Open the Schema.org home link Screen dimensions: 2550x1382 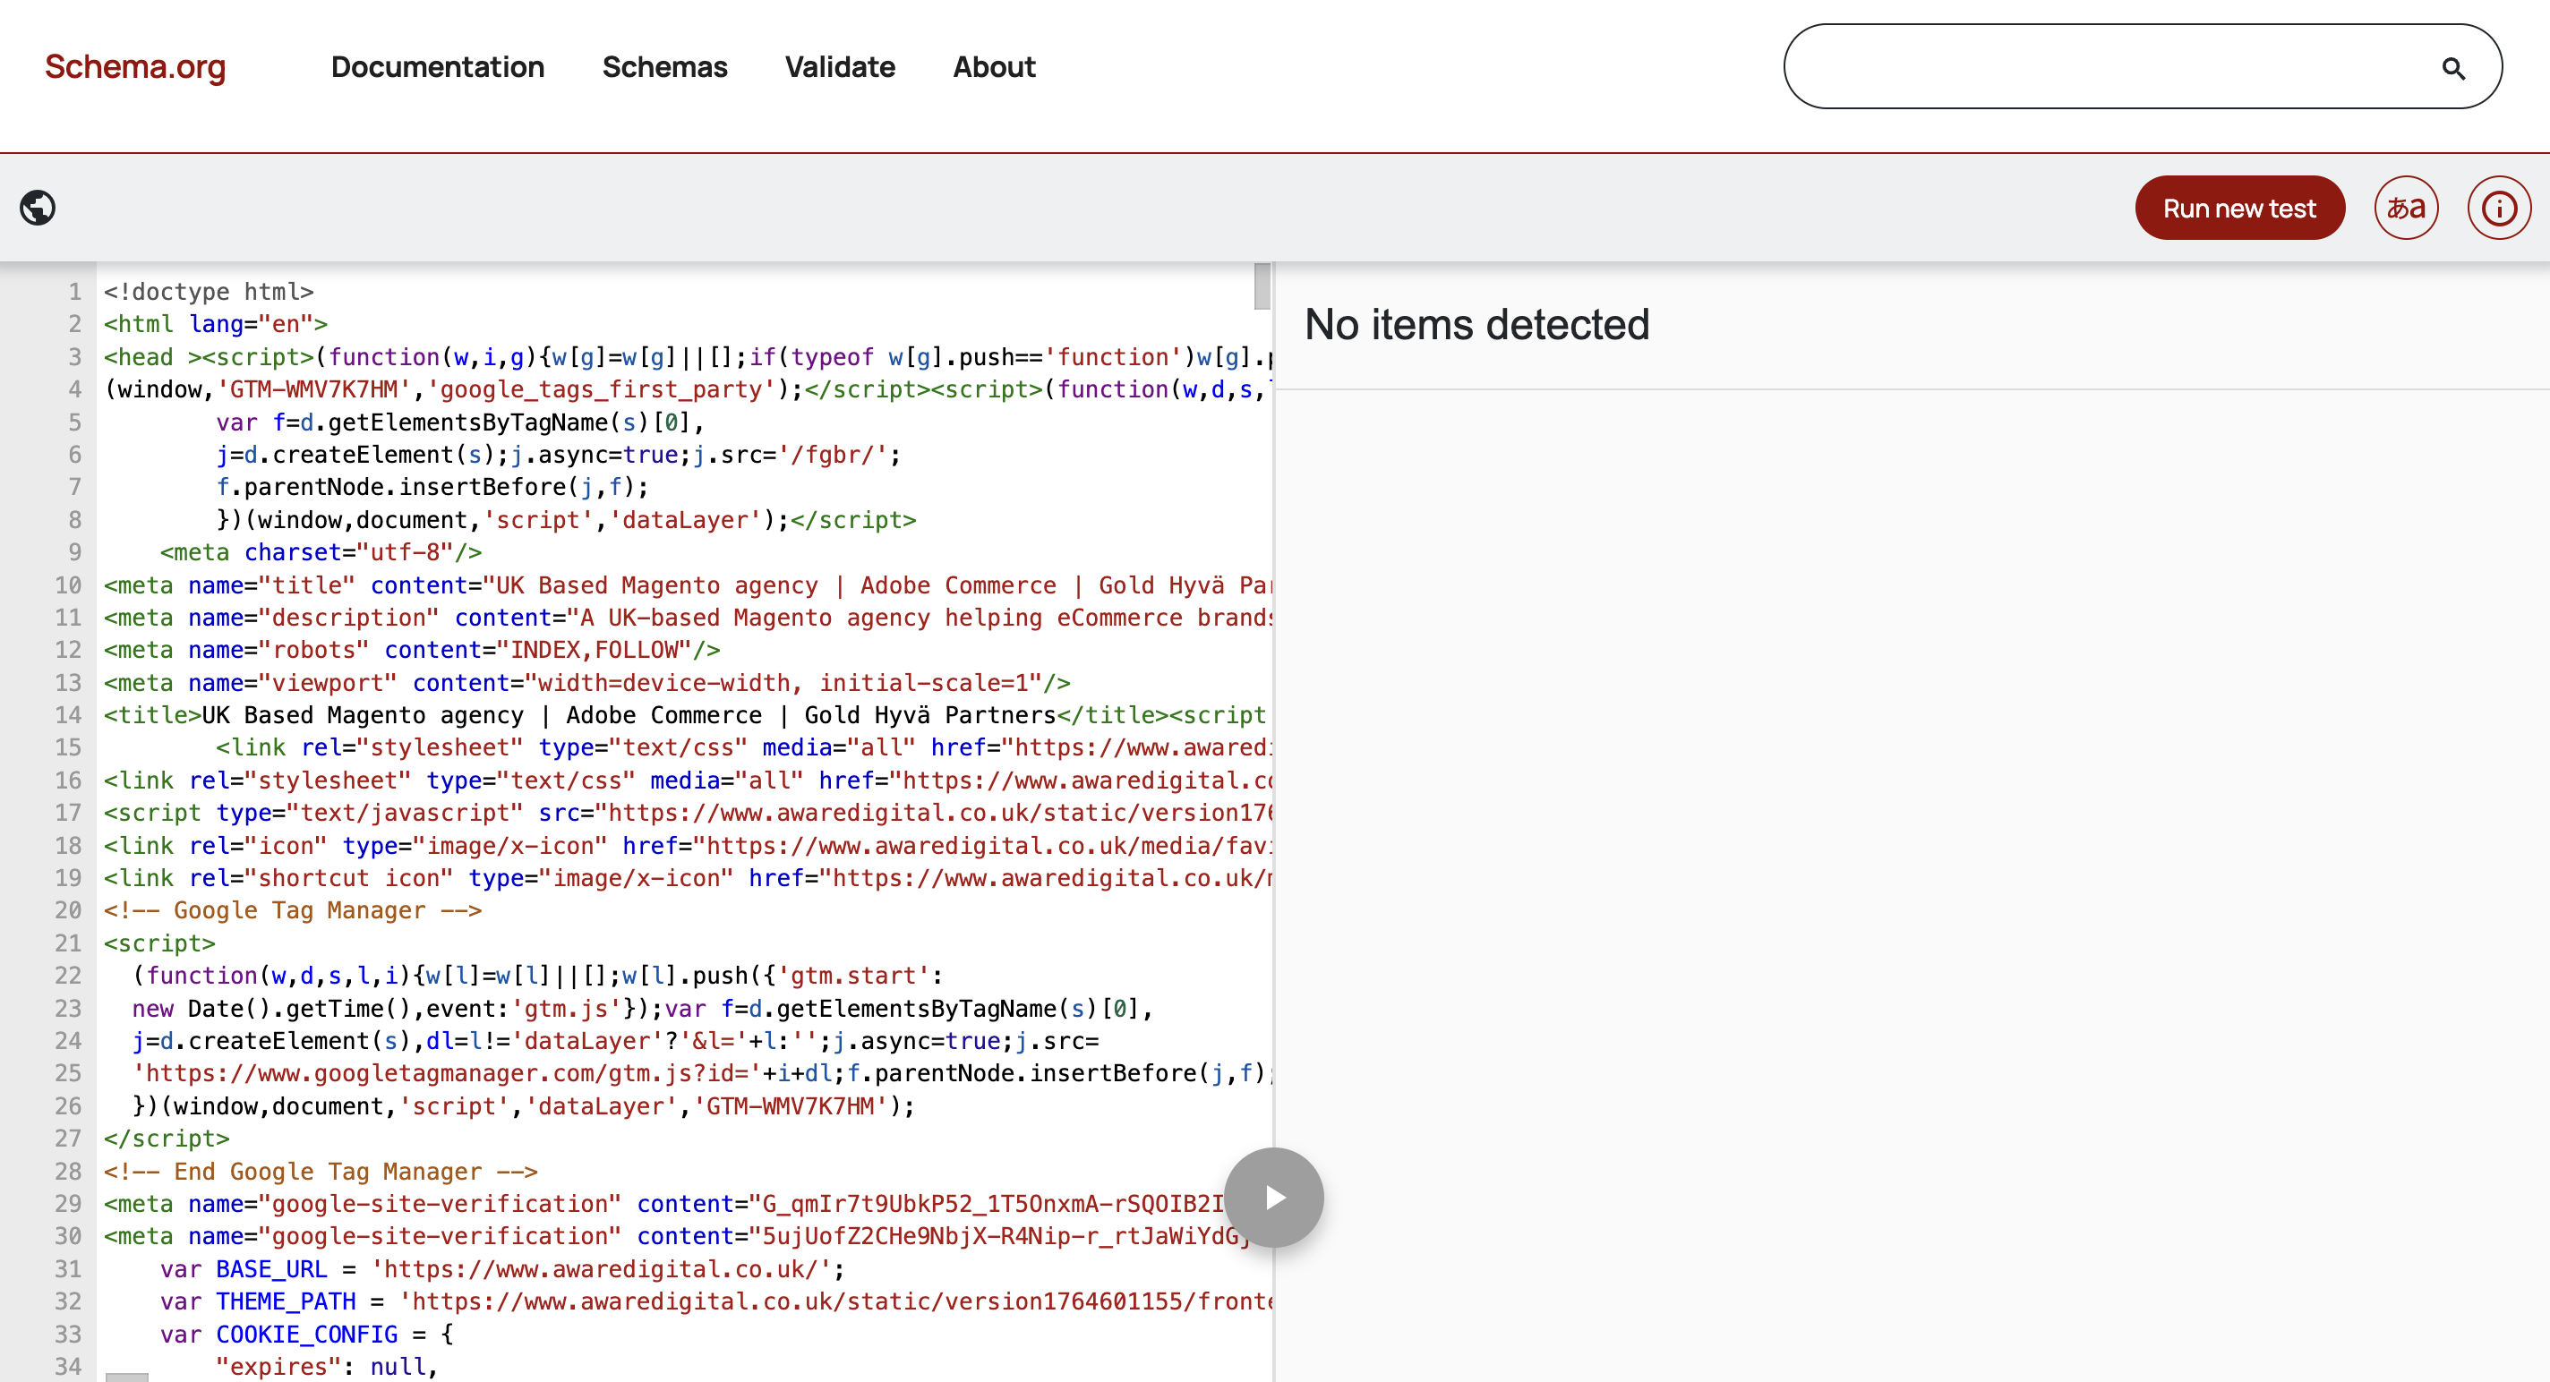[134, 66]
